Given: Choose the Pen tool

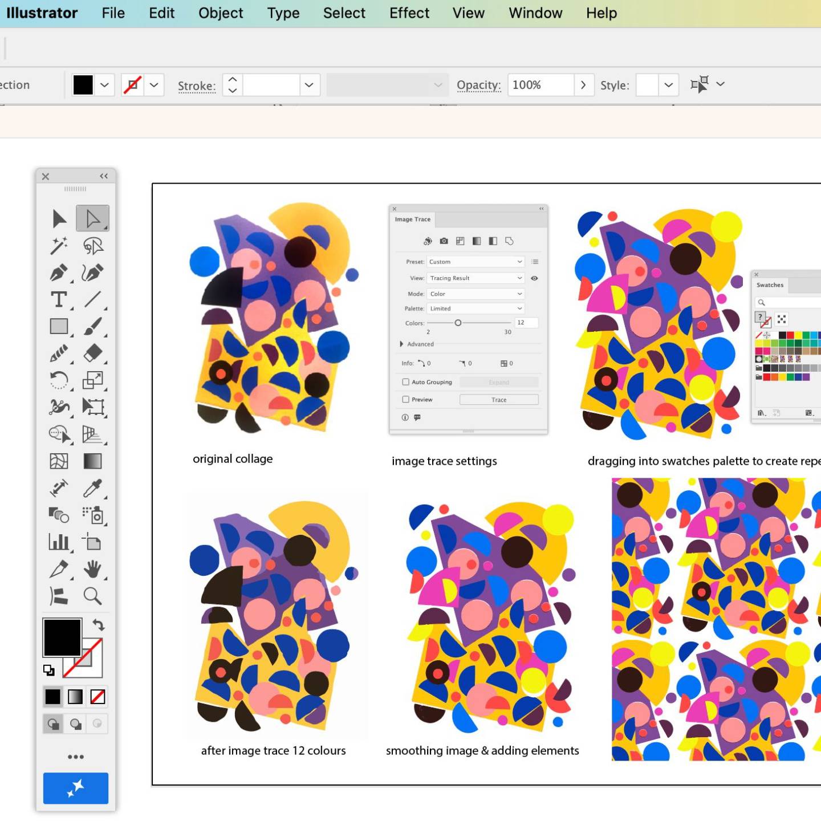Looking at the screenshot, I should [59, 273].
